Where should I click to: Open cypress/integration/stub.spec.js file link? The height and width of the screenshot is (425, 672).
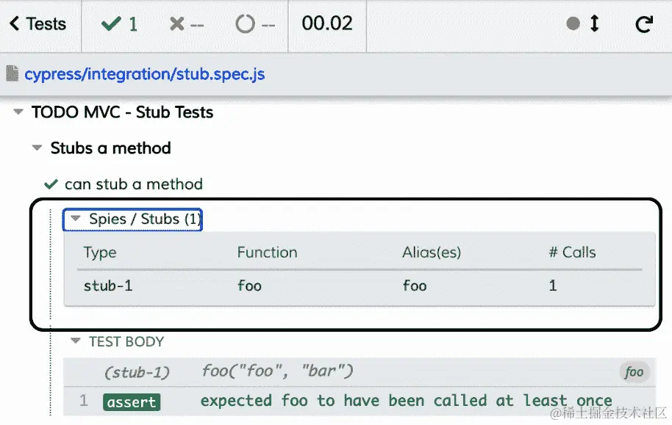tap(144, 73)
